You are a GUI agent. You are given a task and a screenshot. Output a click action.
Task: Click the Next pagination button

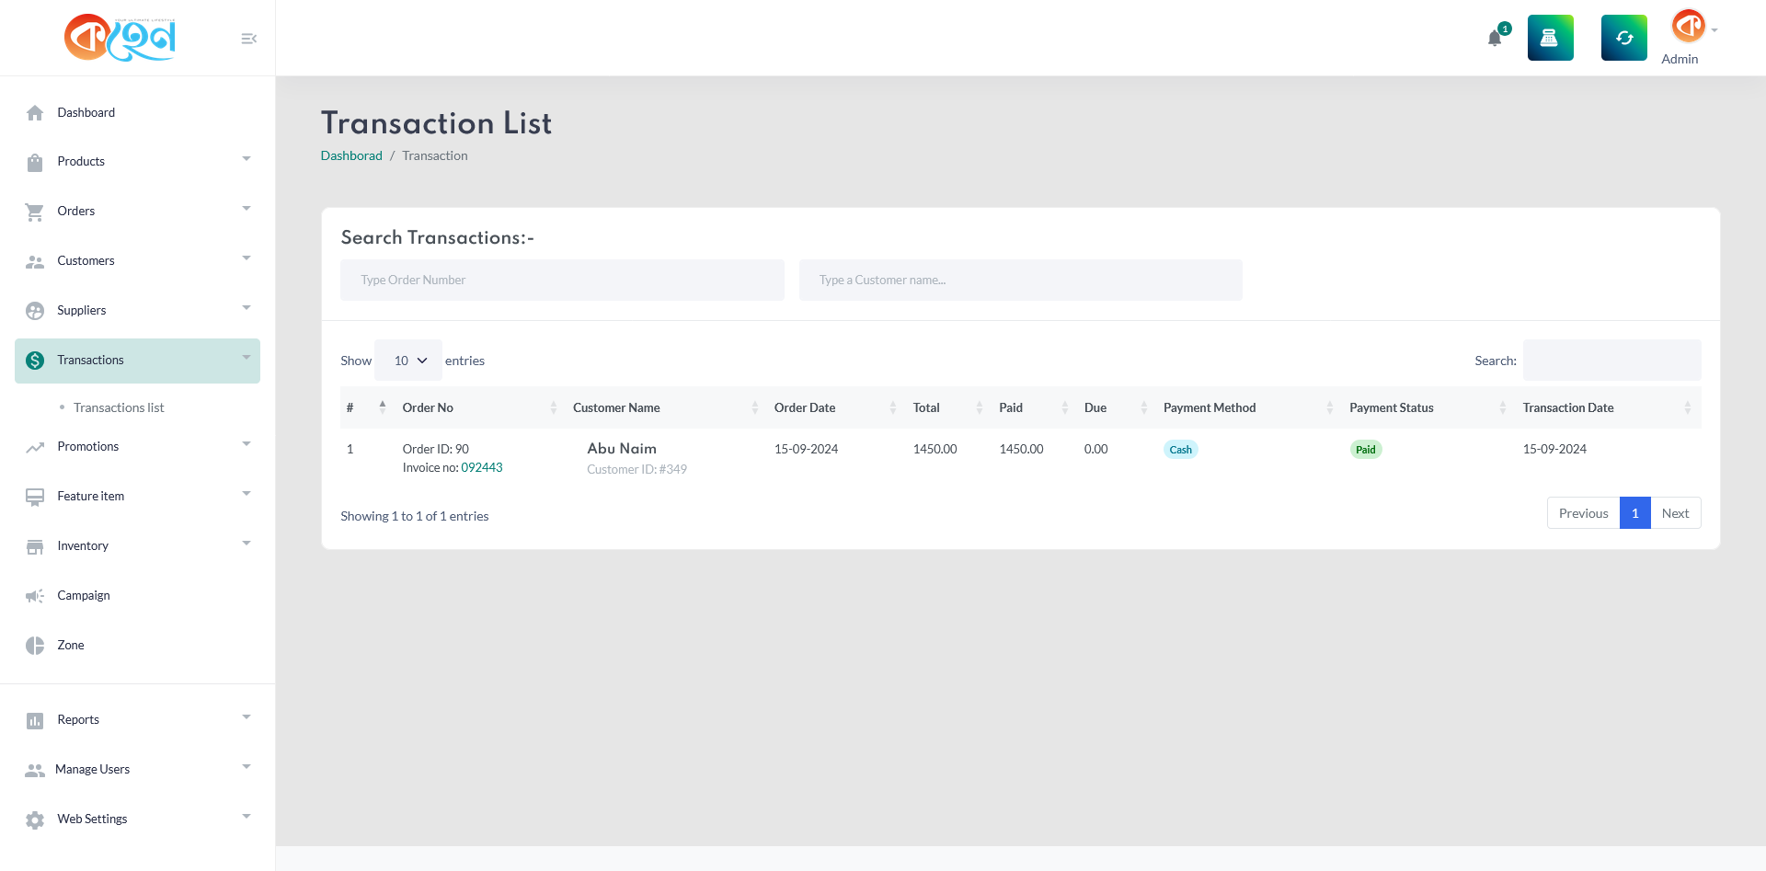point(1675,513)
